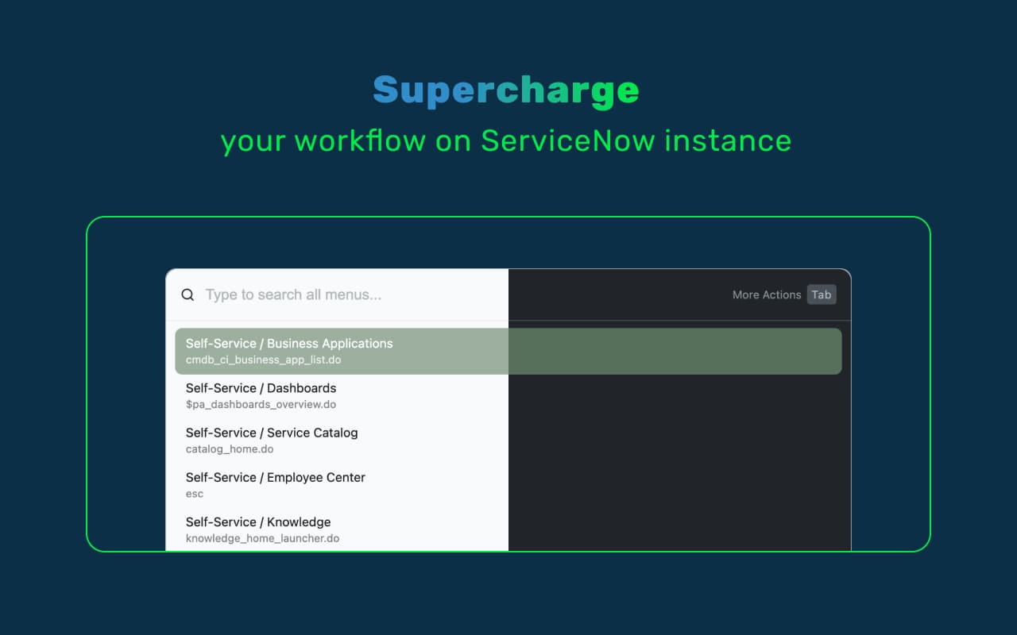Click the magnifier search icon

tap(188, 294)
